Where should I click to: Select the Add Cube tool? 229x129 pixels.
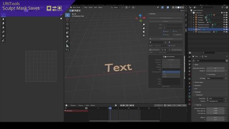pyautogui.click(x=67, y=50)
